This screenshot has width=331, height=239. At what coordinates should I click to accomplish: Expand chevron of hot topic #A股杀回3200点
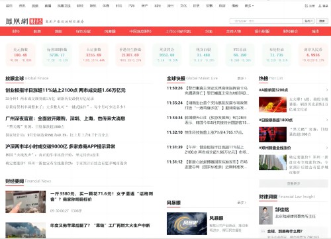click(327, 90)
